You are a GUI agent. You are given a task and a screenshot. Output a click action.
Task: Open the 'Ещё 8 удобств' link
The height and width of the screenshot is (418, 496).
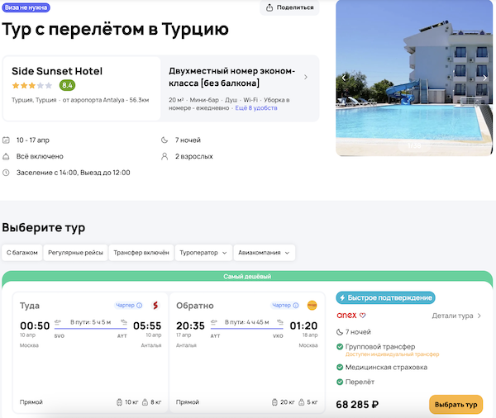[256, 108]
